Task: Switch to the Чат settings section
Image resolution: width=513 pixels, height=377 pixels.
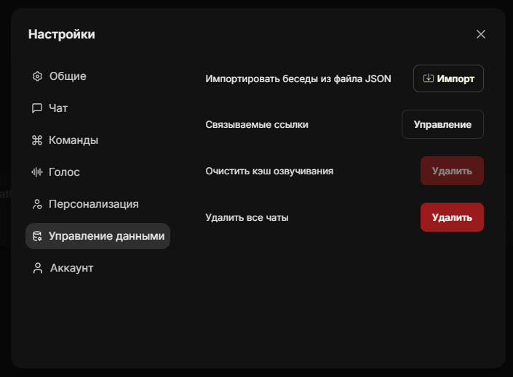Action: (58, 108)
